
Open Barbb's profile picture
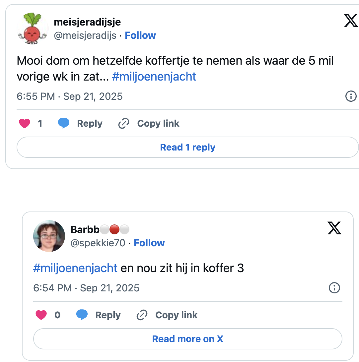[x=49, y=236]
